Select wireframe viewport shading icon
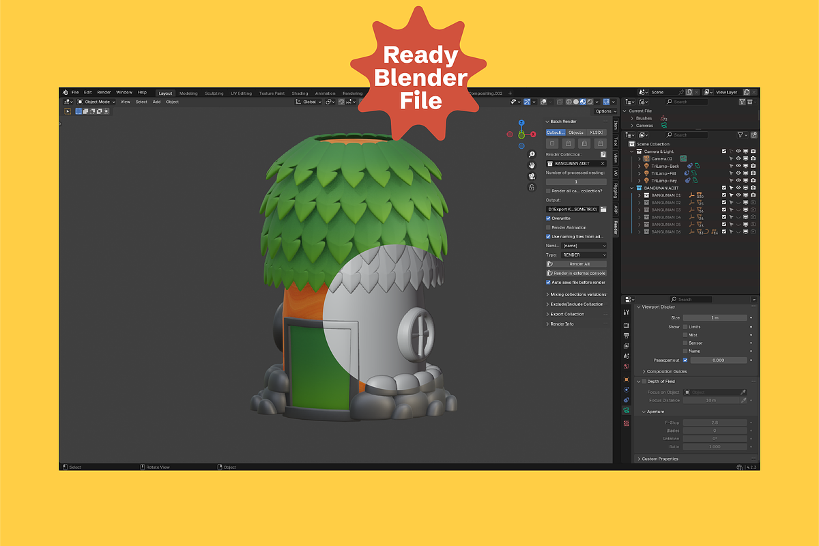The image size is (819, 546). pyautogui.click(x=569, y=102)
